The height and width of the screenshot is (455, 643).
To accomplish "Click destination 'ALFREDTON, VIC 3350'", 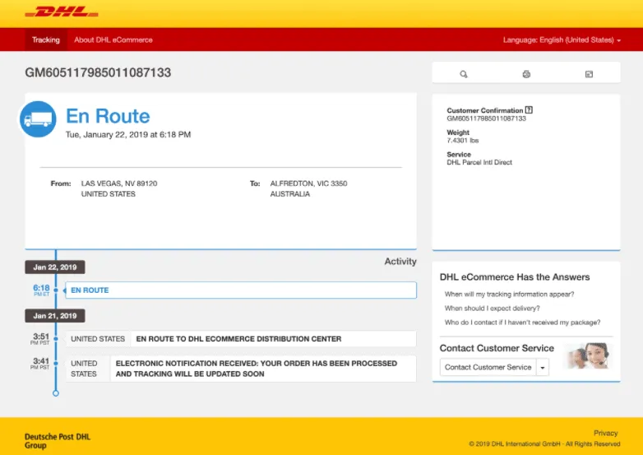I will click(x=308, y=183).
